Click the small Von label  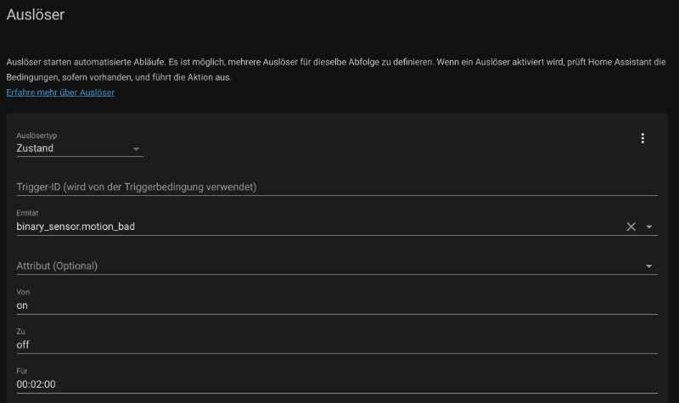pos(23,292)
